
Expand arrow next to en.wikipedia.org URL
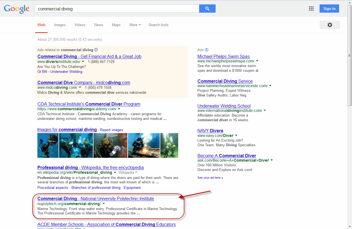coord(115,173)
